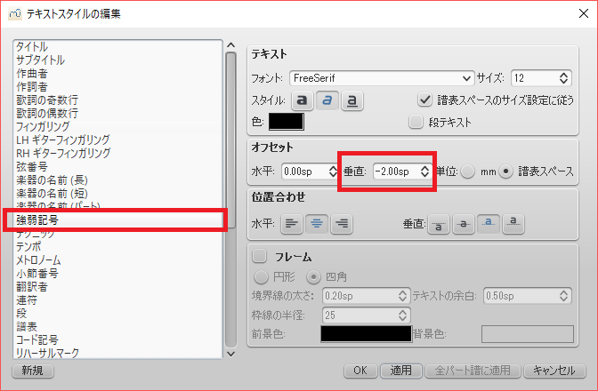Click 全パート譜に適用 button
Image resolution: width=598 pixels, height=391 pixels.
coord(473,371)
